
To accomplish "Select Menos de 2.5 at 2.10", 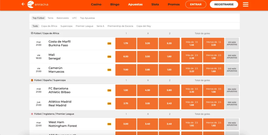I will coord(214,103).
